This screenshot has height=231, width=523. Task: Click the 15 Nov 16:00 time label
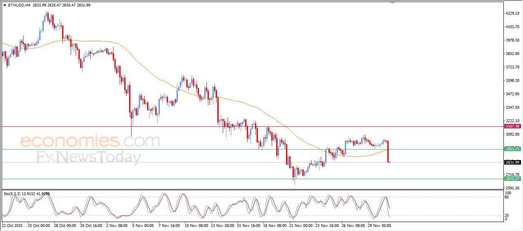pyautogui.click(x=248, y=225)
